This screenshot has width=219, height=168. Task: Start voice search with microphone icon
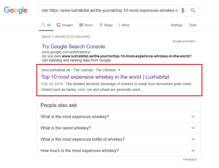(183, 10)
